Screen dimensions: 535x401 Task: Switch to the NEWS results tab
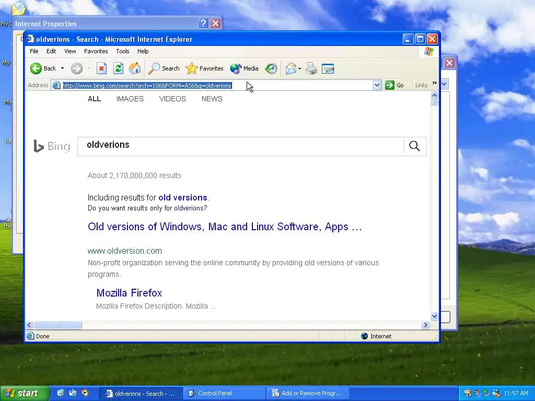click(212, 99)
